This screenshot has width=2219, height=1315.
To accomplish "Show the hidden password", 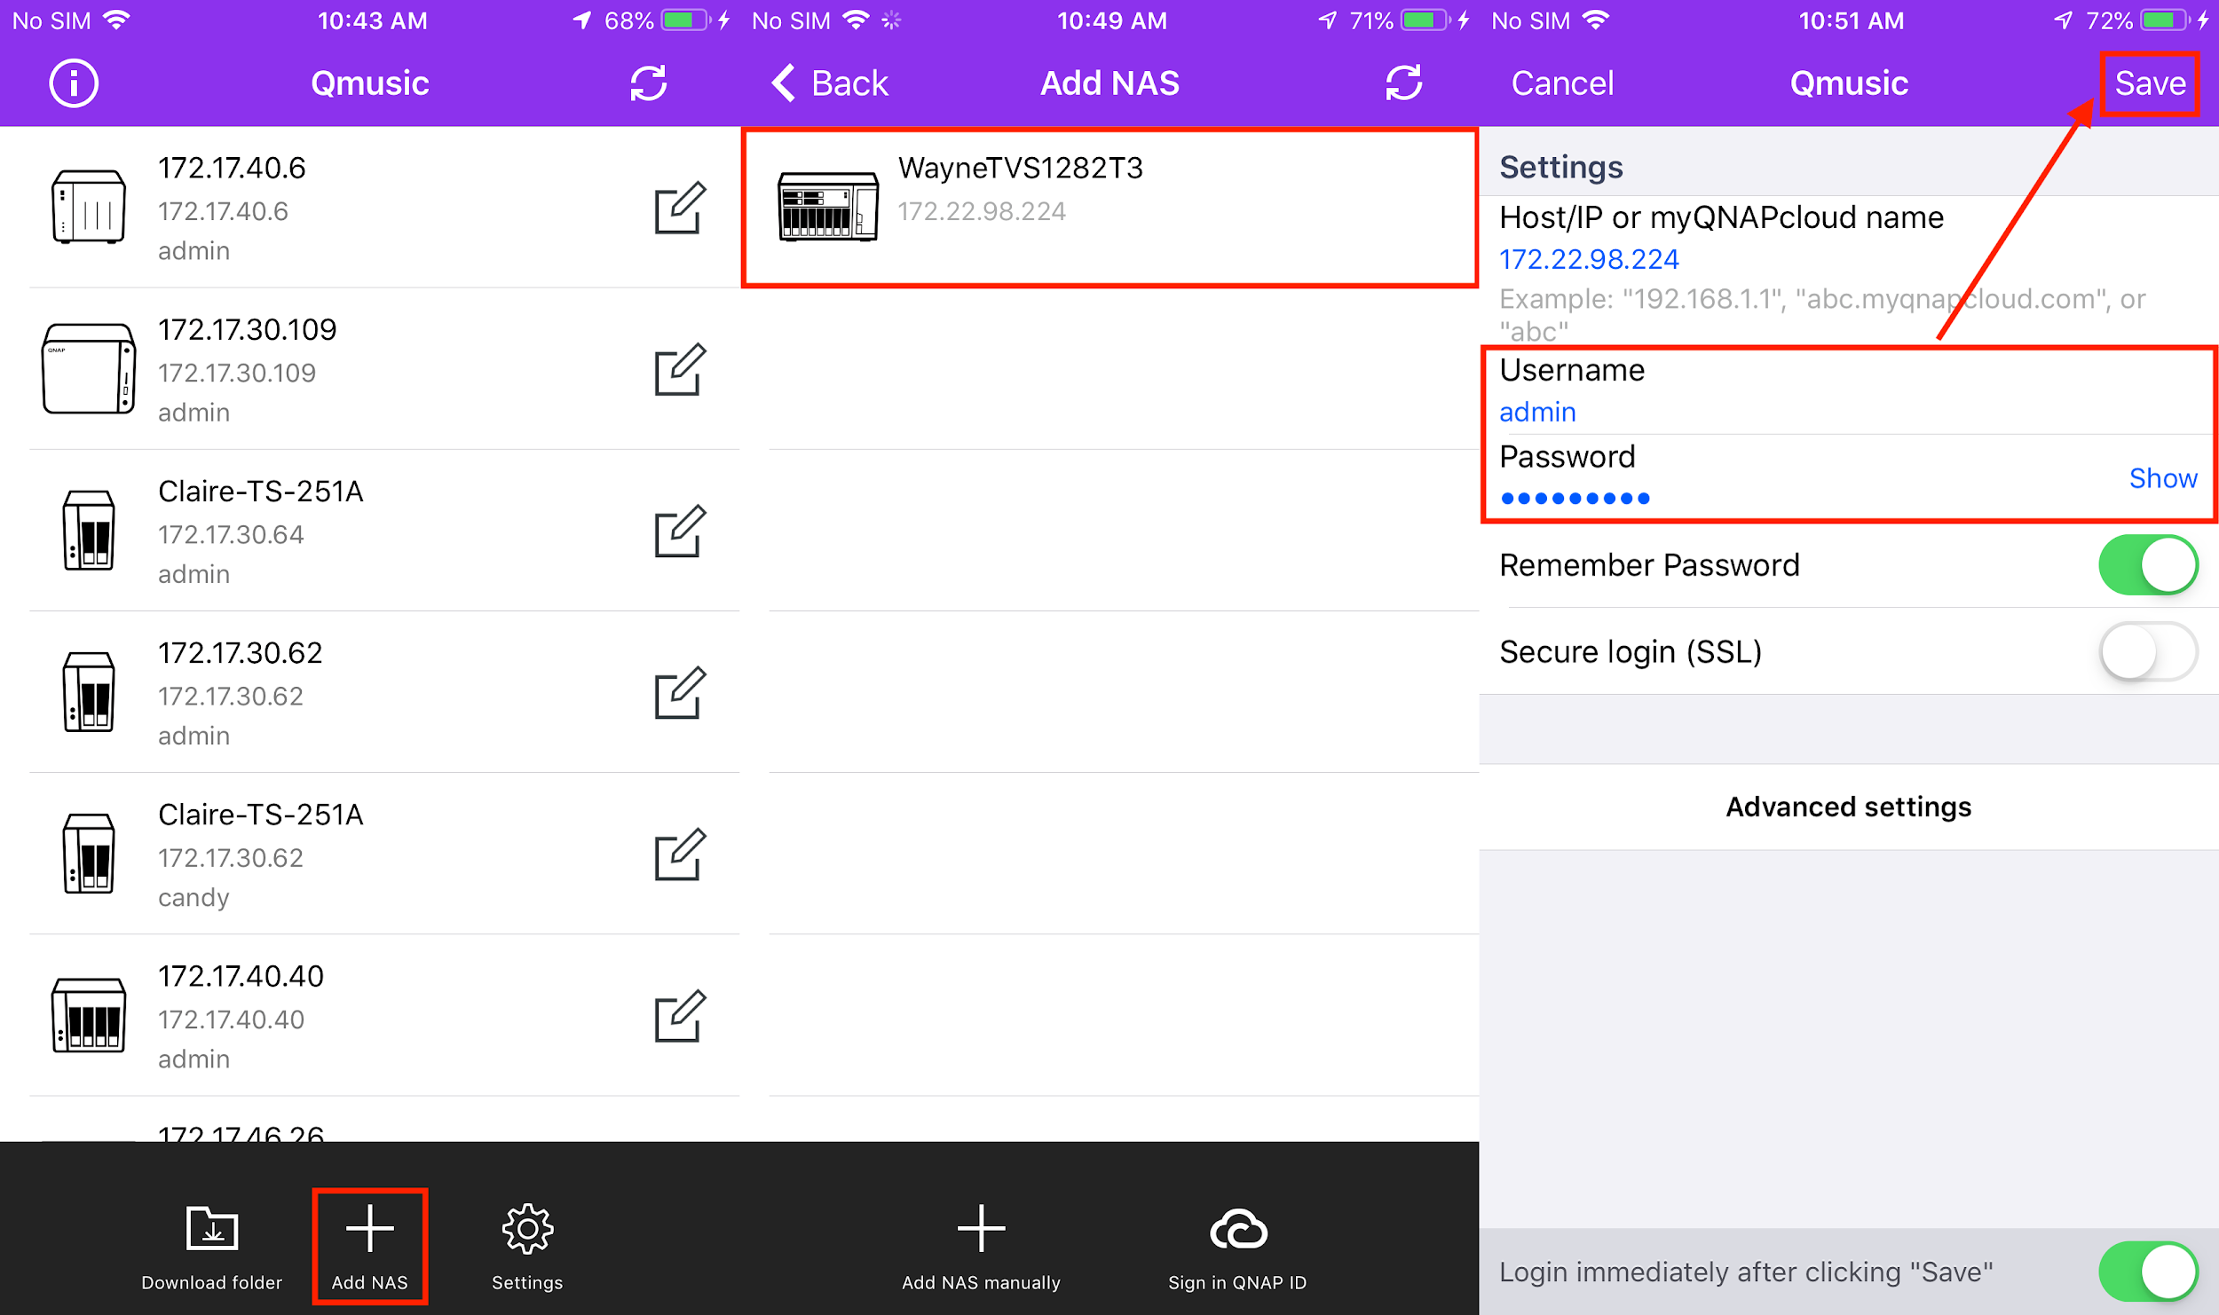I will click(x=2162, y=478).
